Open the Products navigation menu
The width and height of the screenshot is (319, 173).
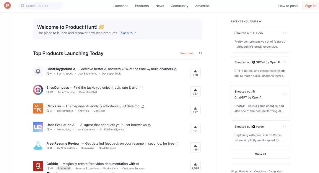click(142, 6)
